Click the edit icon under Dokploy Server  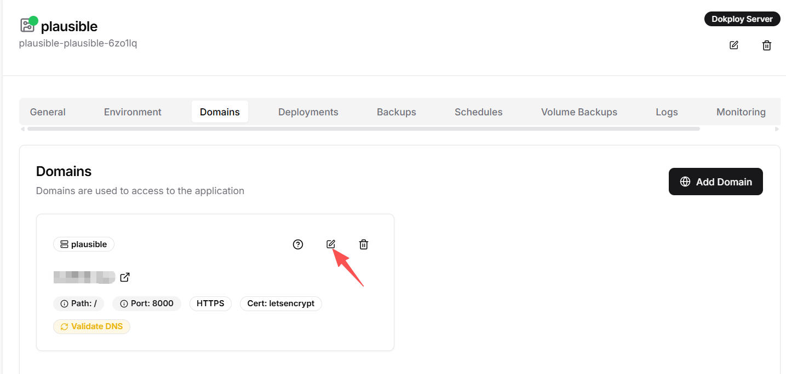point(734,45)
